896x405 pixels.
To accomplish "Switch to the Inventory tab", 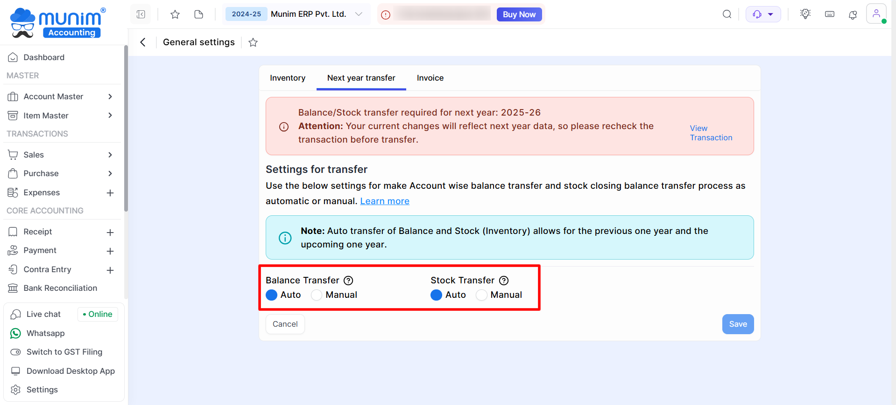I will [x=288, y=78].
